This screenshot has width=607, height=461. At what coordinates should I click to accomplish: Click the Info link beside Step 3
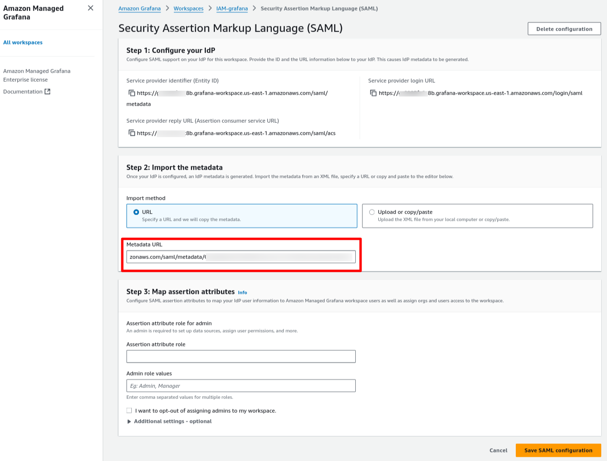coord(243,292)
